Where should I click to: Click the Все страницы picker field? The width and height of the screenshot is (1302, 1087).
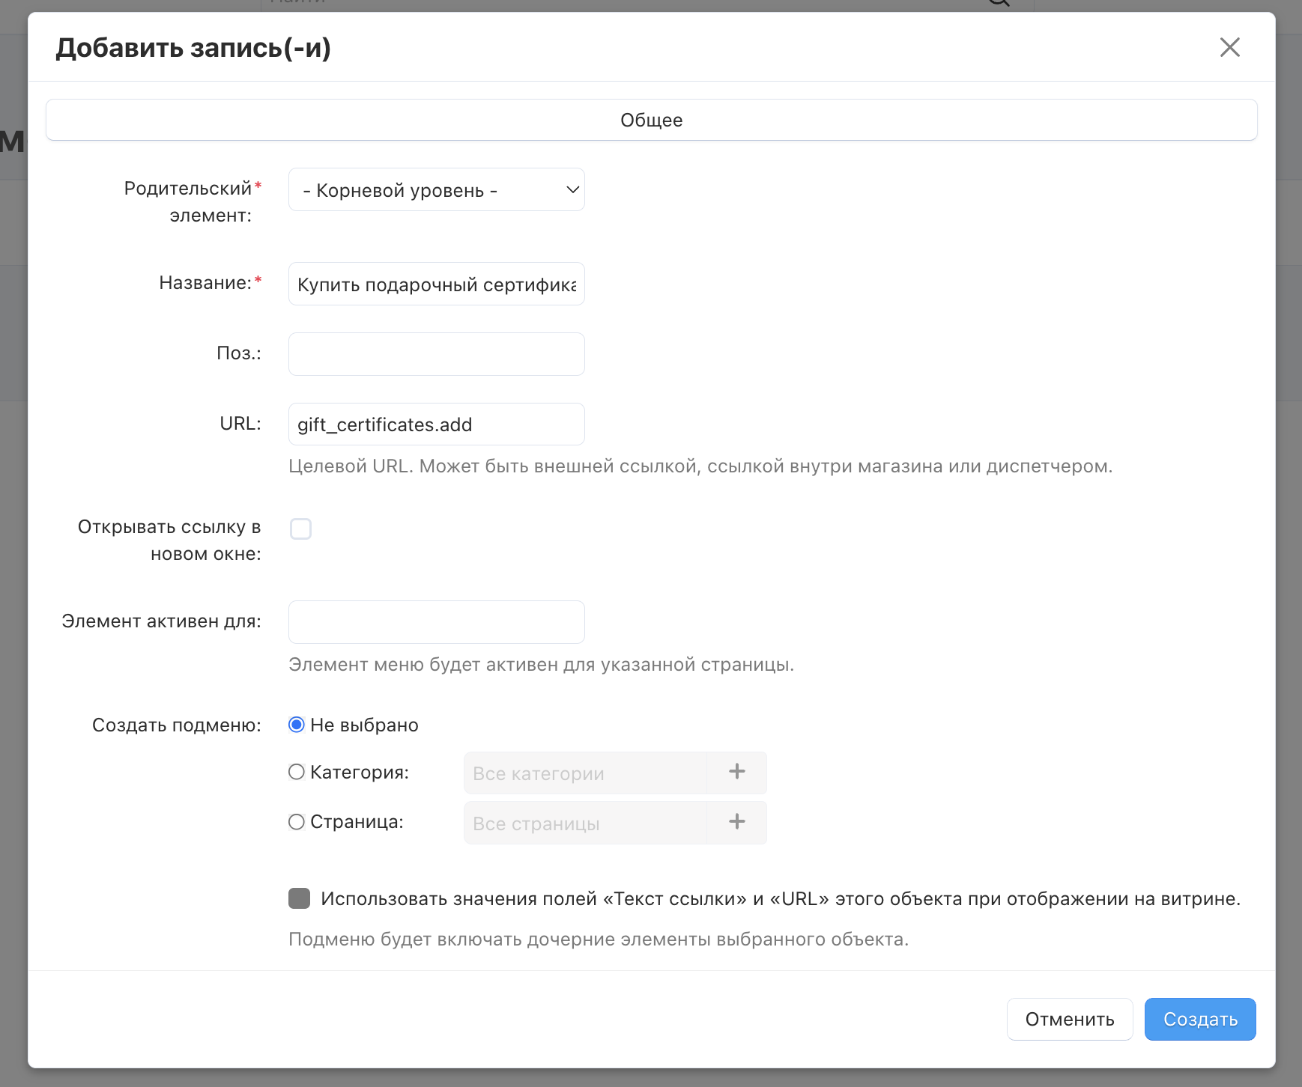pyautogui.click(x=584, y=823)
